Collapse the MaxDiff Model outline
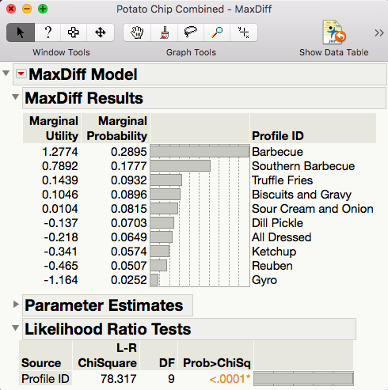Viewport: 388px width, 390px height. pos(6,73)
